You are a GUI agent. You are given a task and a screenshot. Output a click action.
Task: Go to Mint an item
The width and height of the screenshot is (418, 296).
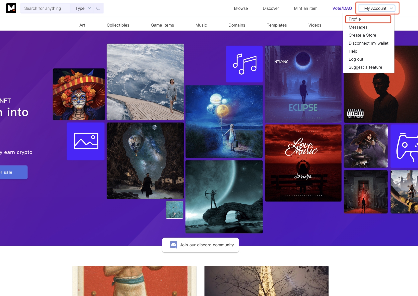click(x=305, y=8)
